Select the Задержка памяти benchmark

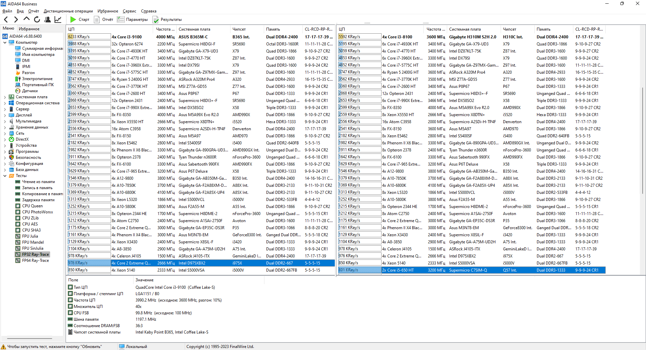(x=35, y=200)
